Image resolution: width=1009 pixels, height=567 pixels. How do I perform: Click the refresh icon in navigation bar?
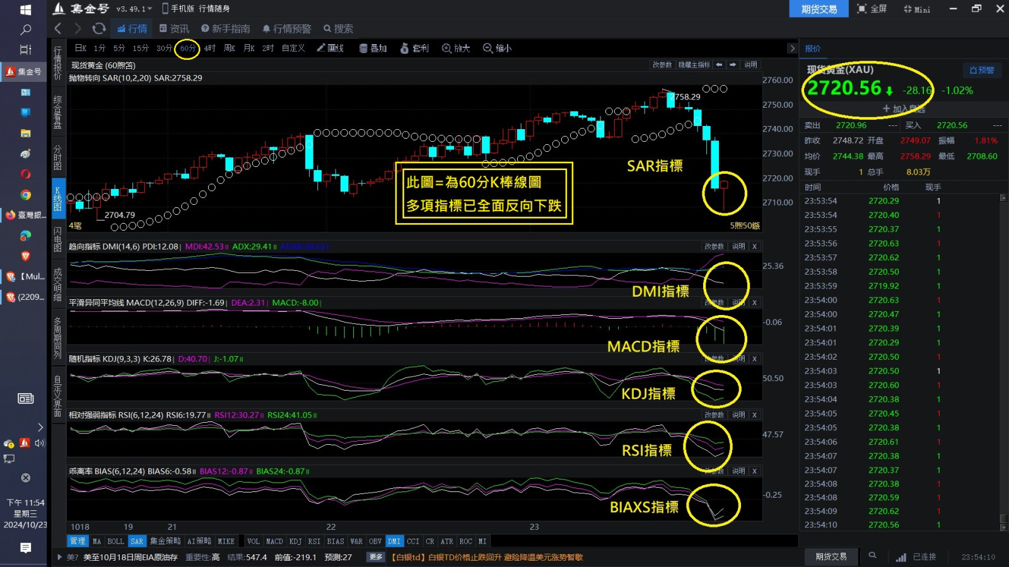pyautogui.click(x=98, y=28)
